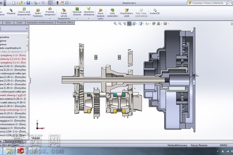Click the search magnifier in help box

[227, 3]
